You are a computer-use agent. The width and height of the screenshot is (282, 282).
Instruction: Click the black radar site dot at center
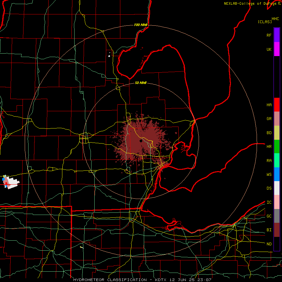(x=141, y=141)
